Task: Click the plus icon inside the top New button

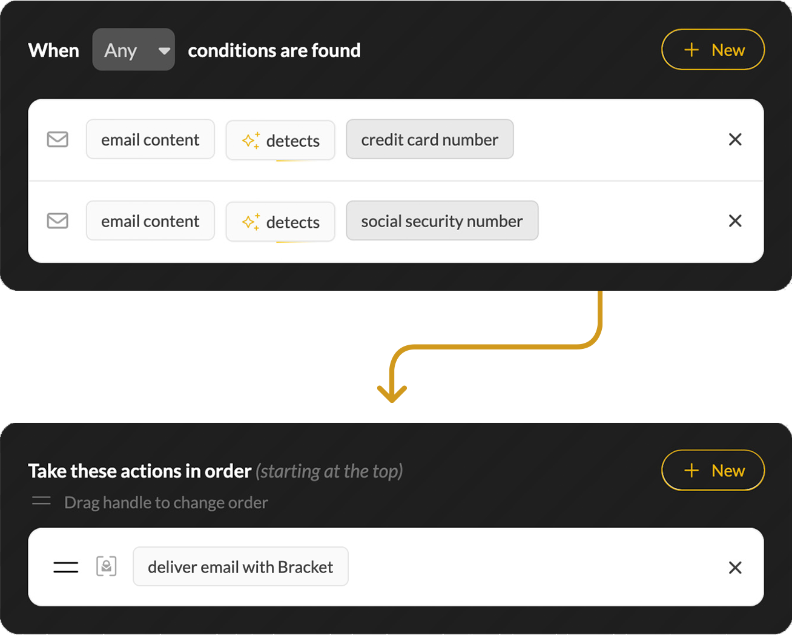Action: (x=691, y=50)
